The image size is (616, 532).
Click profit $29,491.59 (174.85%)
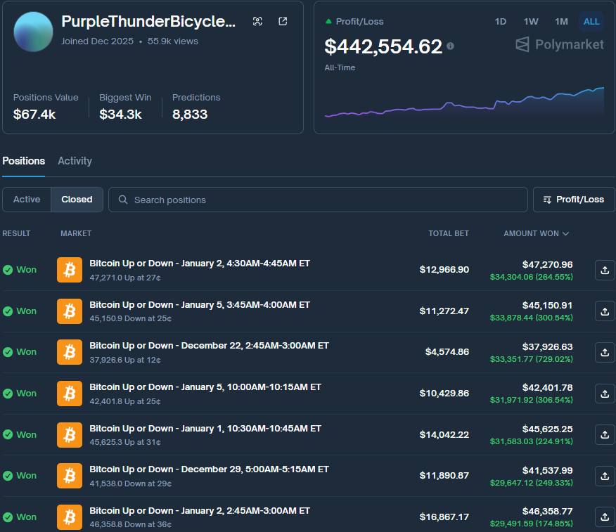(x=531, y=524)
